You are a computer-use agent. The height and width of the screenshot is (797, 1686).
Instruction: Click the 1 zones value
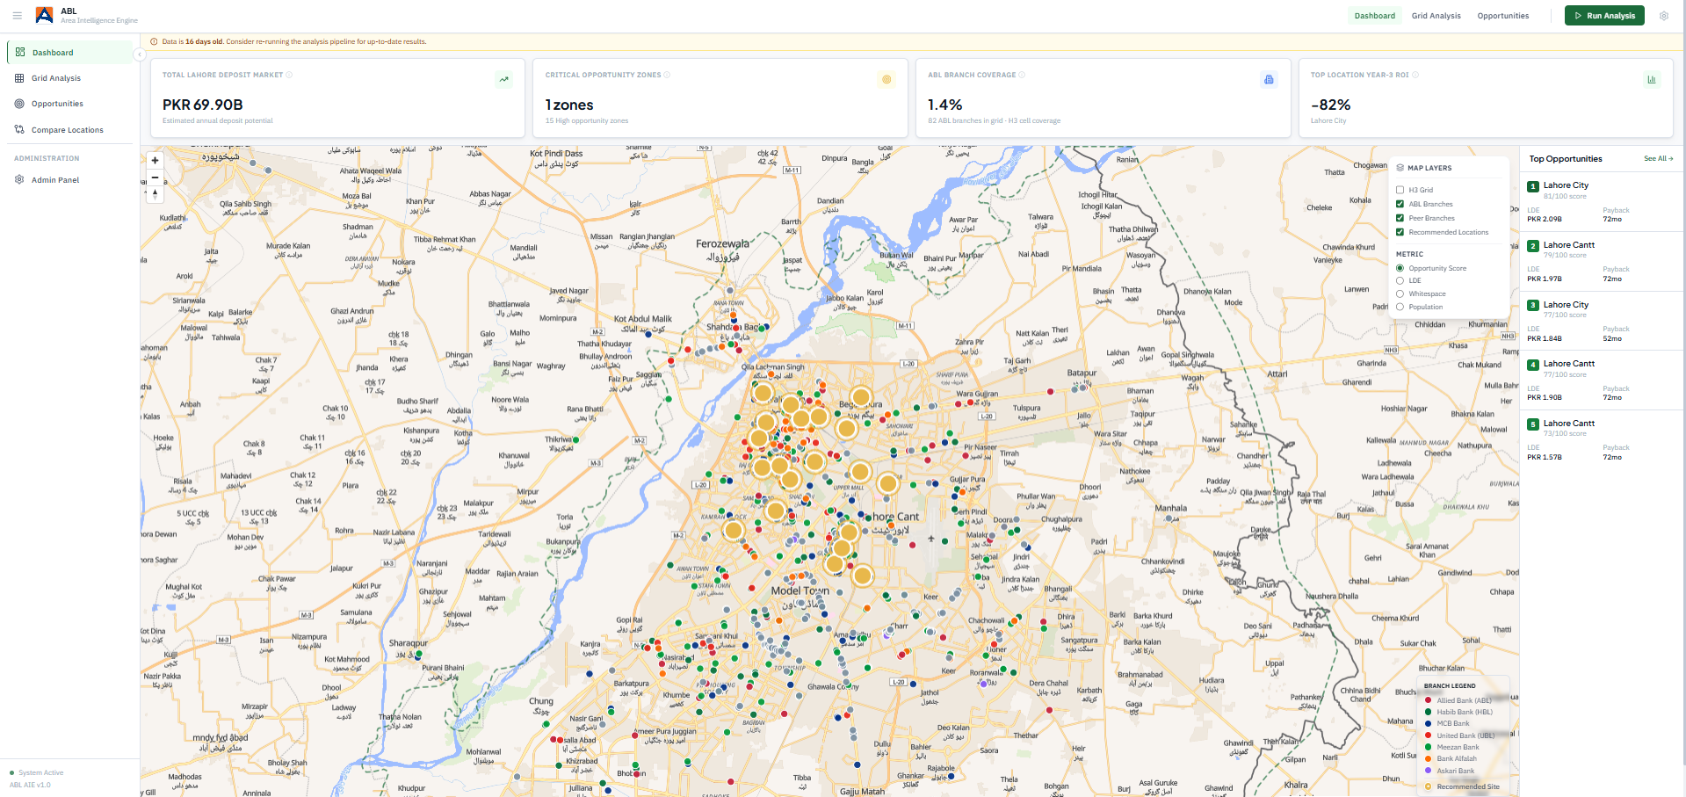pos(569,105)
